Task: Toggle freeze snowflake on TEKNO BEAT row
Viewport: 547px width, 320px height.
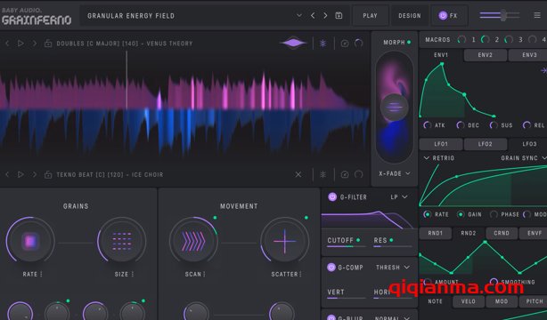Action: click(x=323, y=174)
